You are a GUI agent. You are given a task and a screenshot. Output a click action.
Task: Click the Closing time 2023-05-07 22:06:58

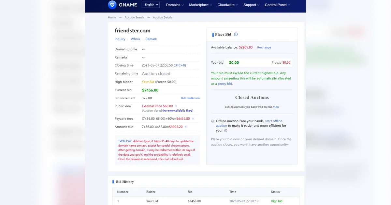point(157,65)
